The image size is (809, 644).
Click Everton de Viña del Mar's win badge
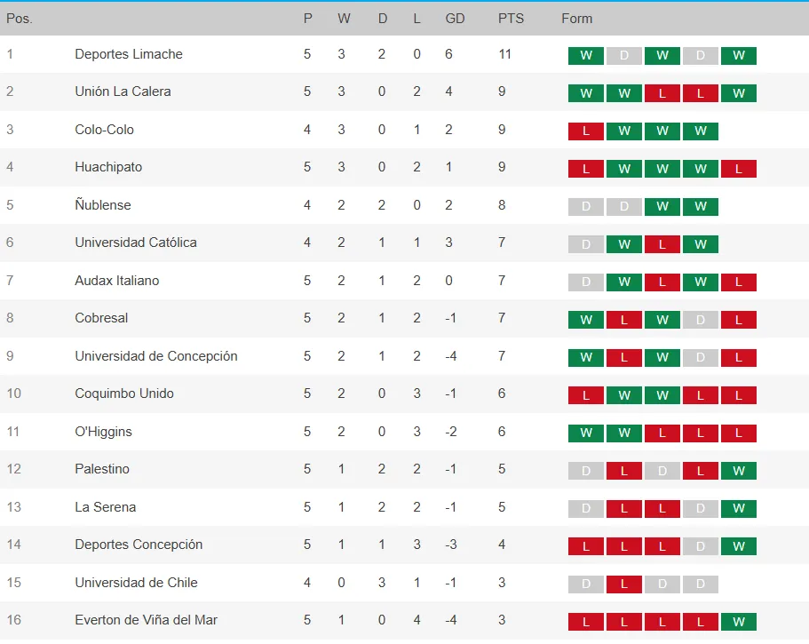739,622
